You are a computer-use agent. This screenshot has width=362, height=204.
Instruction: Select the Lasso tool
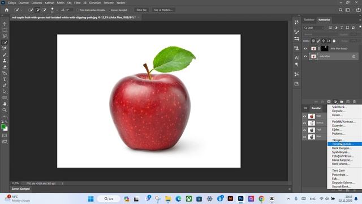(5, 36)
